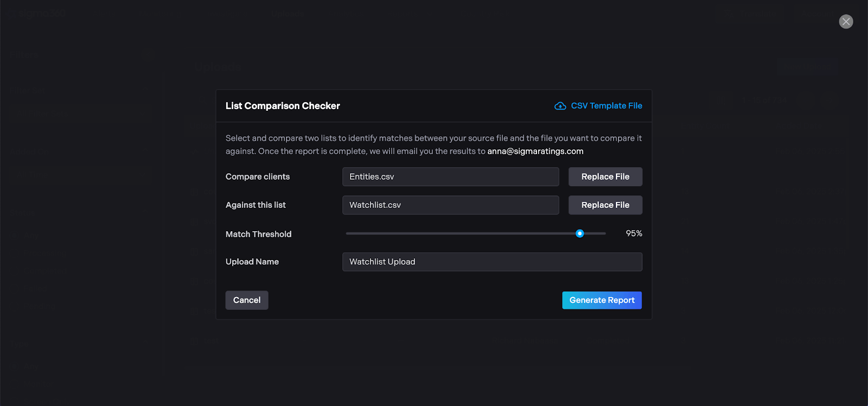Click the Against this list label
Screen dimensions: 868x406
pos(256,205)
